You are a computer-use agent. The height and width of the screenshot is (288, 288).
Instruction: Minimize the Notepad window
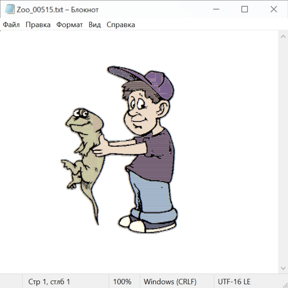[x=215, y=10]
